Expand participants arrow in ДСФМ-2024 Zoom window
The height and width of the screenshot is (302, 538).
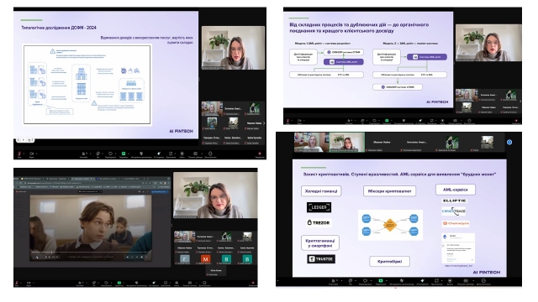click(91, 154)
